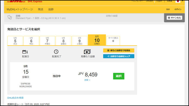Click 見積もり金額をシェア button
Screen dimensions: 189x106
(x=119, y=56)
